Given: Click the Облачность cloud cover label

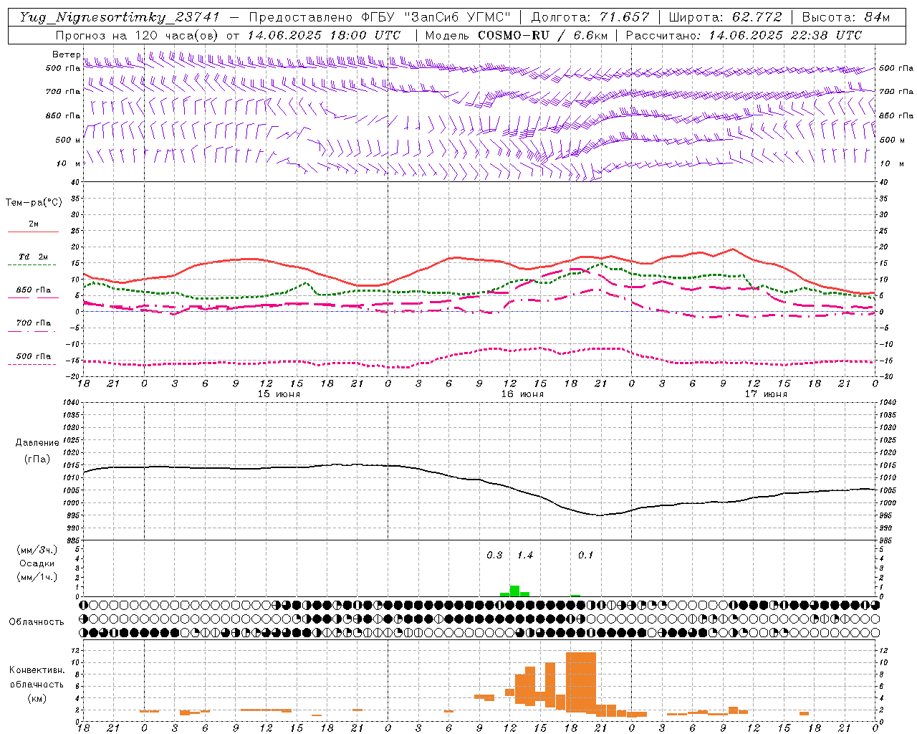Looking at the screenshot, I should [x=37, y=621].
